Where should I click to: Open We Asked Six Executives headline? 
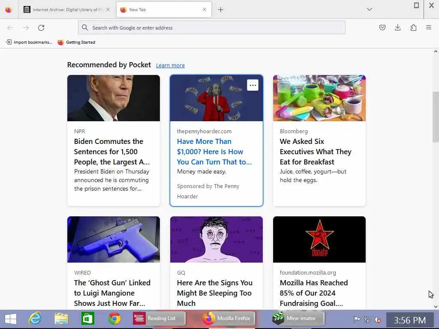pos(316,152)
